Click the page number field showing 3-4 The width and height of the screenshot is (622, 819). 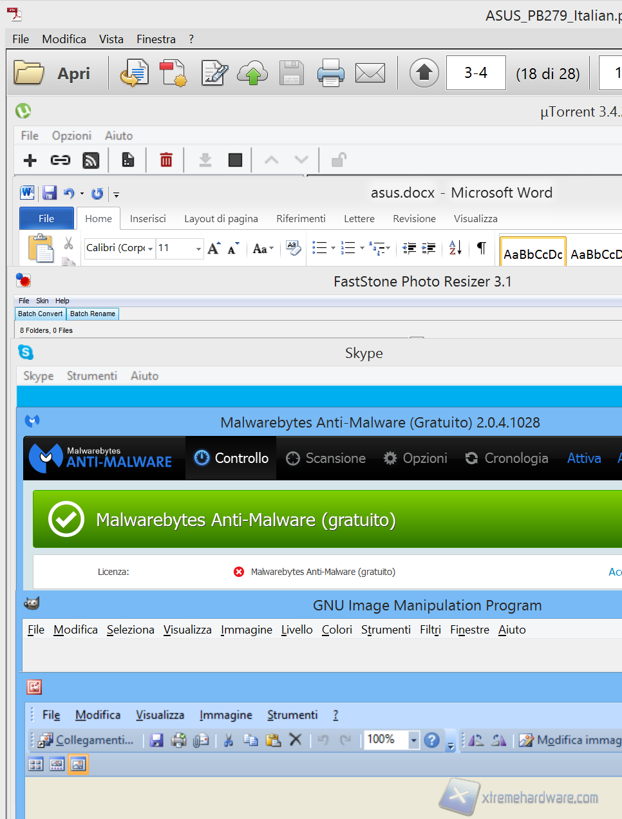tap(475, 73)
